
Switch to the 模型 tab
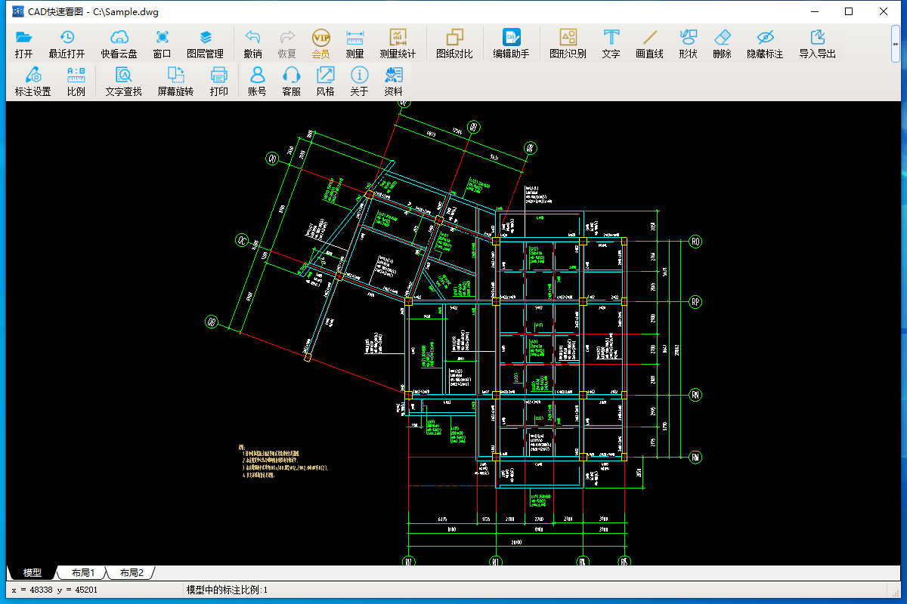[x=32, y=573]
